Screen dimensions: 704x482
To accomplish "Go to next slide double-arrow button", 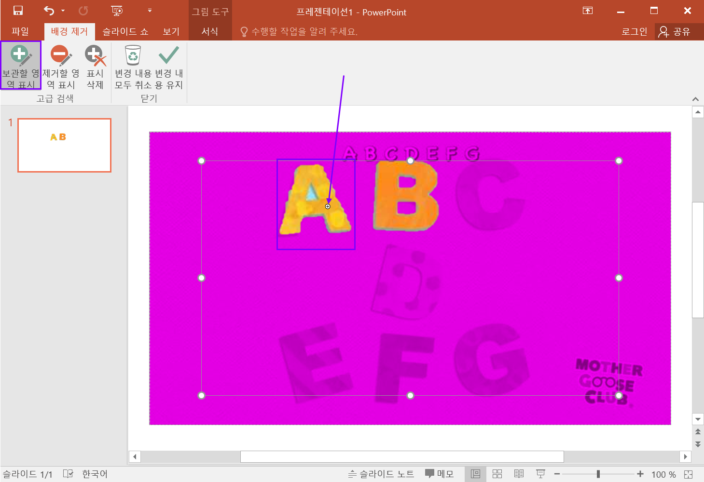I will 698,444.
